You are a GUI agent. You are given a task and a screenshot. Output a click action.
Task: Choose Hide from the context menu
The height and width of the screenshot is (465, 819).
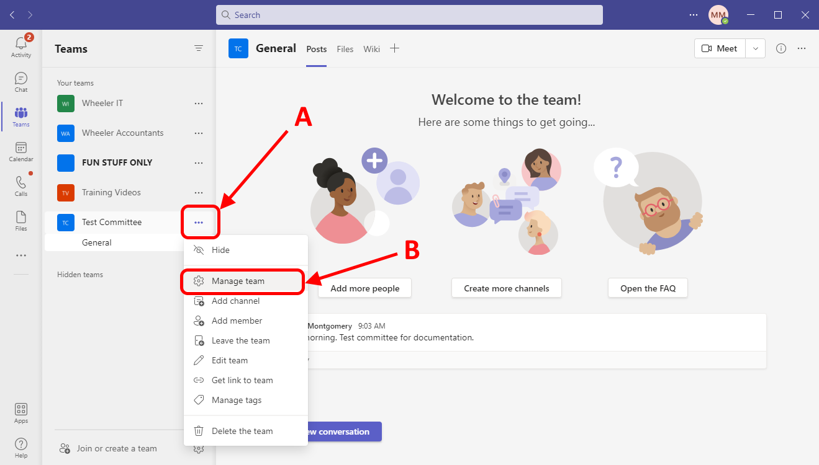coord(246,250)
